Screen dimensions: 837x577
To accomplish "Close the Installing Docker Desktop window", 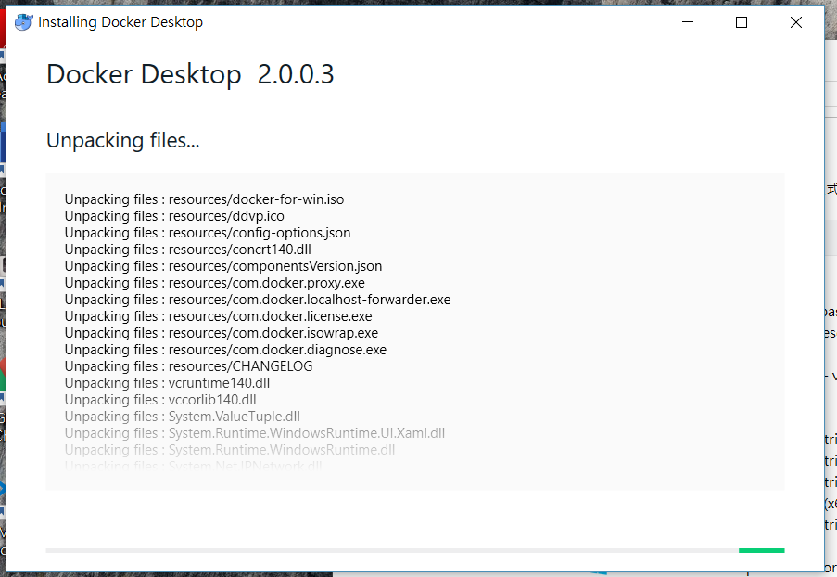I will click(796, 22).
